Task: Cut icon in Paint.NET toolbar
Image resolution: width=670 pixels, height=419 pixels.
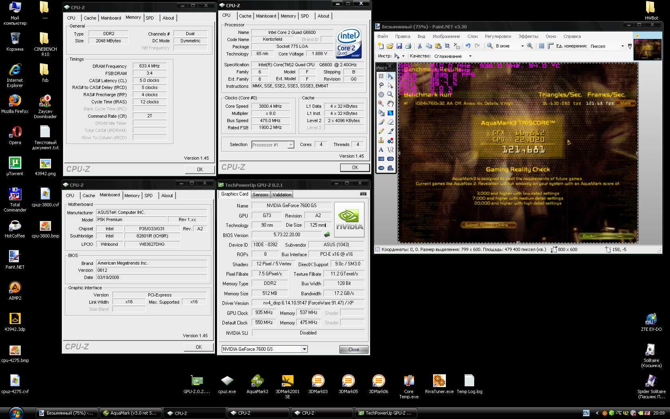Action: tap(420, 46)
